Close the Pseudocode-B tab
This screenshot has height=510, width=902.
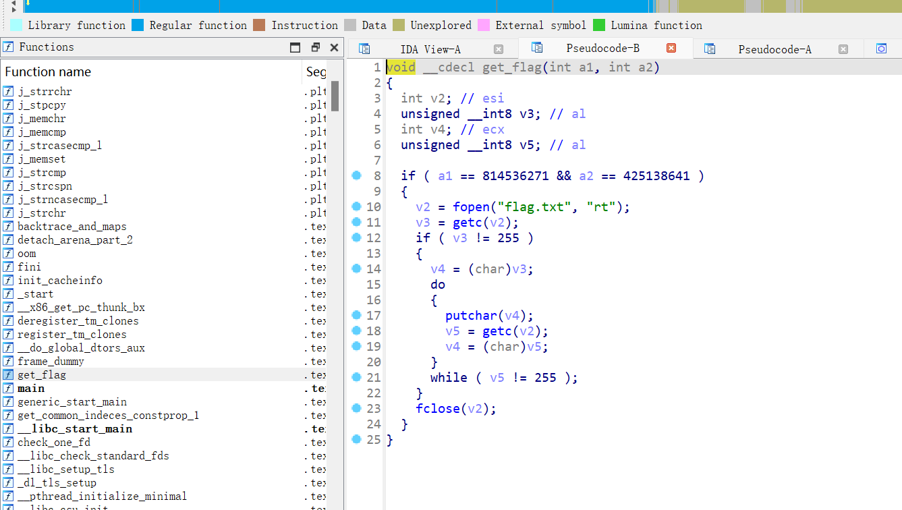click(671, 48)
